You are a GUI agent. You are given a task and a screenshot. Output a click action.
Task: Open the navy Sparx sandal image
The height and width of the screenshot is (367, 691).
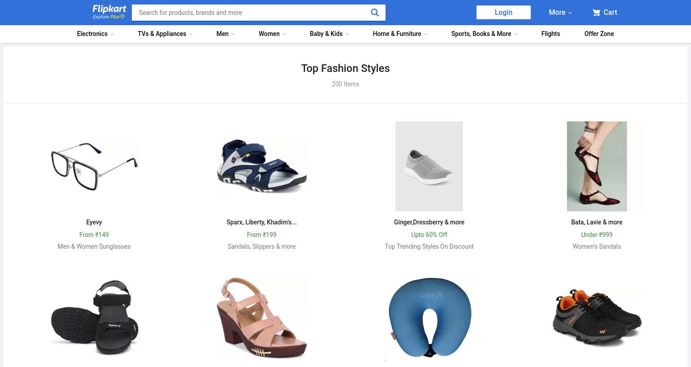click(262, 166)
